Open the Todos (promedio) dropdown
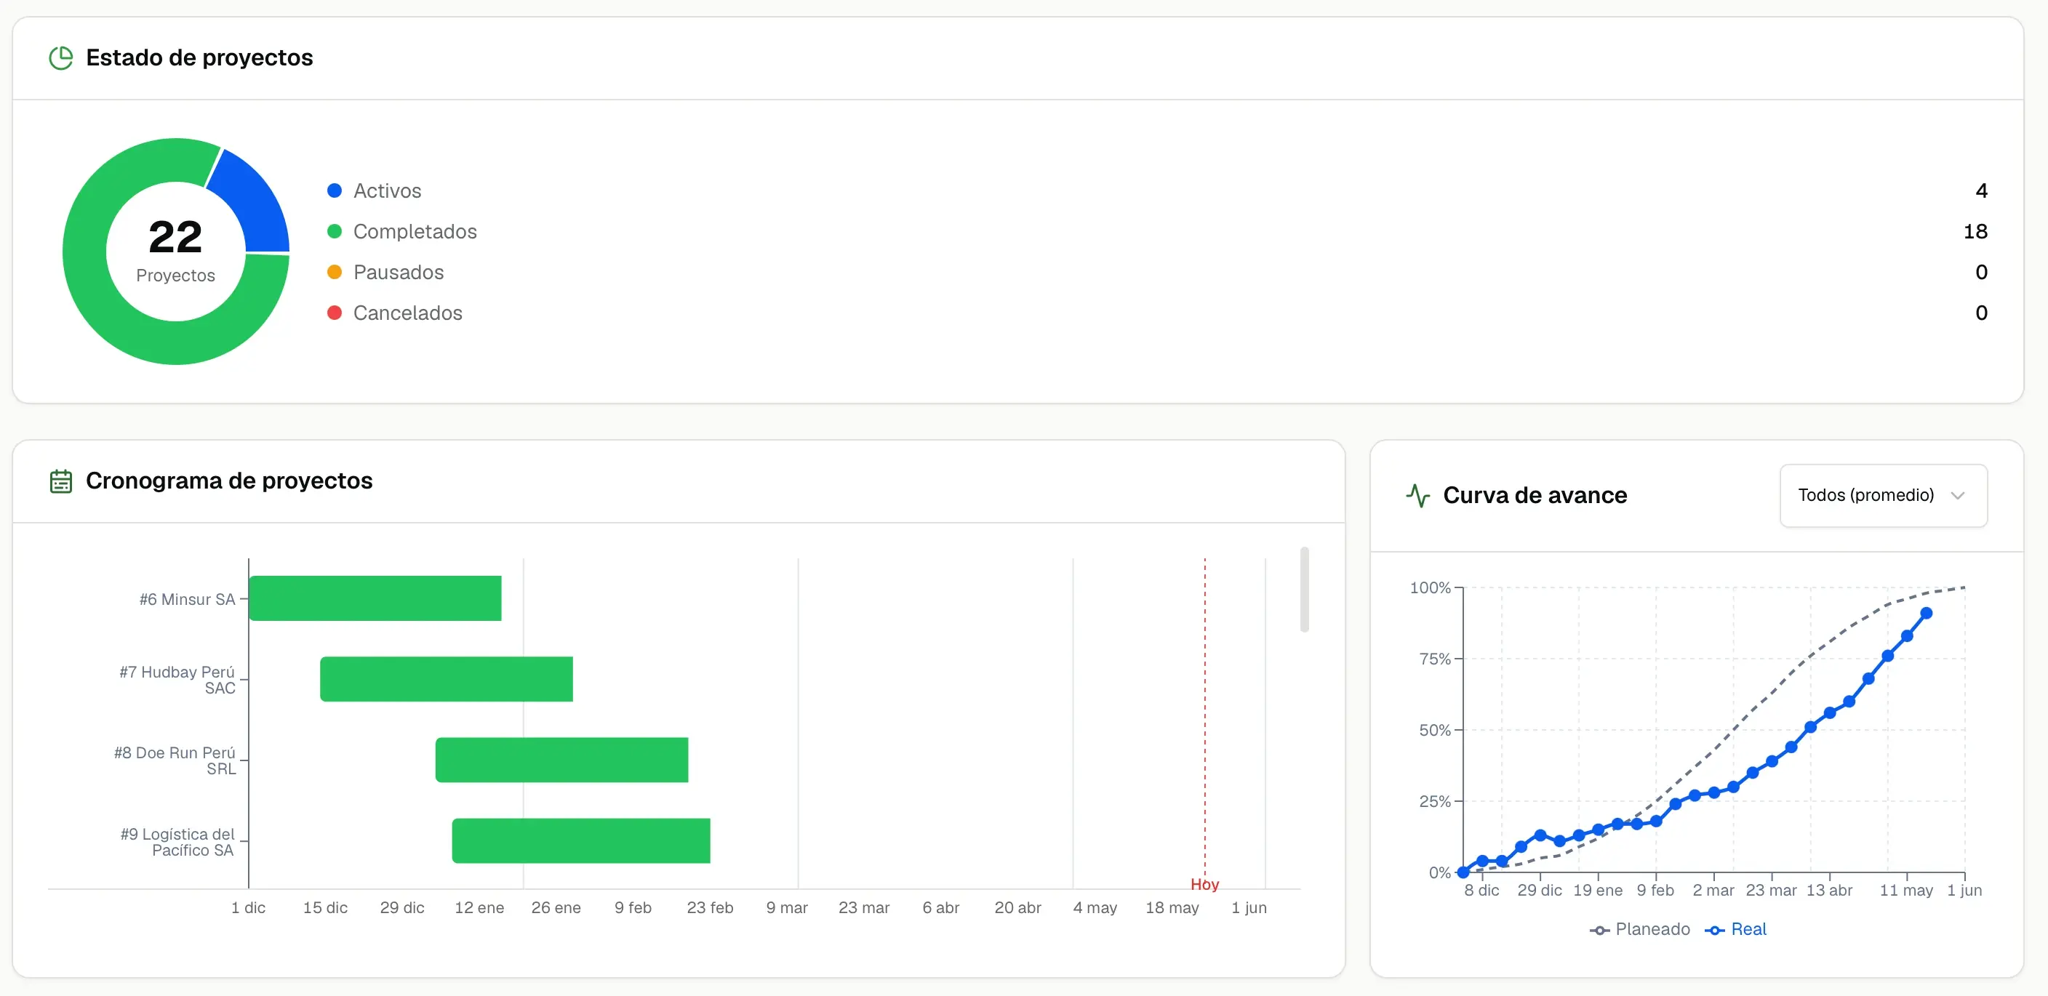 point(1883,495)
